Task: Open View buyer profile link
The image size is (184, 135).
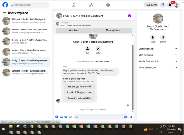Action: (x=102, y=61)
